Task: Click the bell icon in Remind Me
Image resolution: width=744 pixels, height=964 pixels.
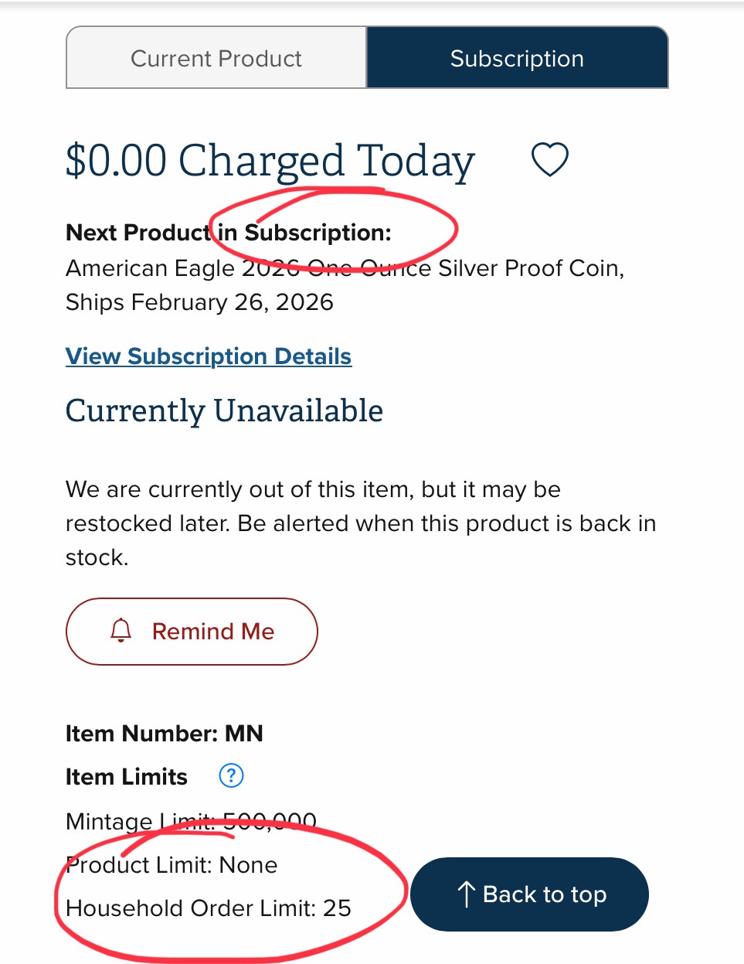Action: point(121,631)
